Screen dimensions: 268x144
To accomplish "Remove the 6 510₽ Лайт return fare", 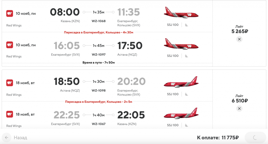I will [239, 108].
